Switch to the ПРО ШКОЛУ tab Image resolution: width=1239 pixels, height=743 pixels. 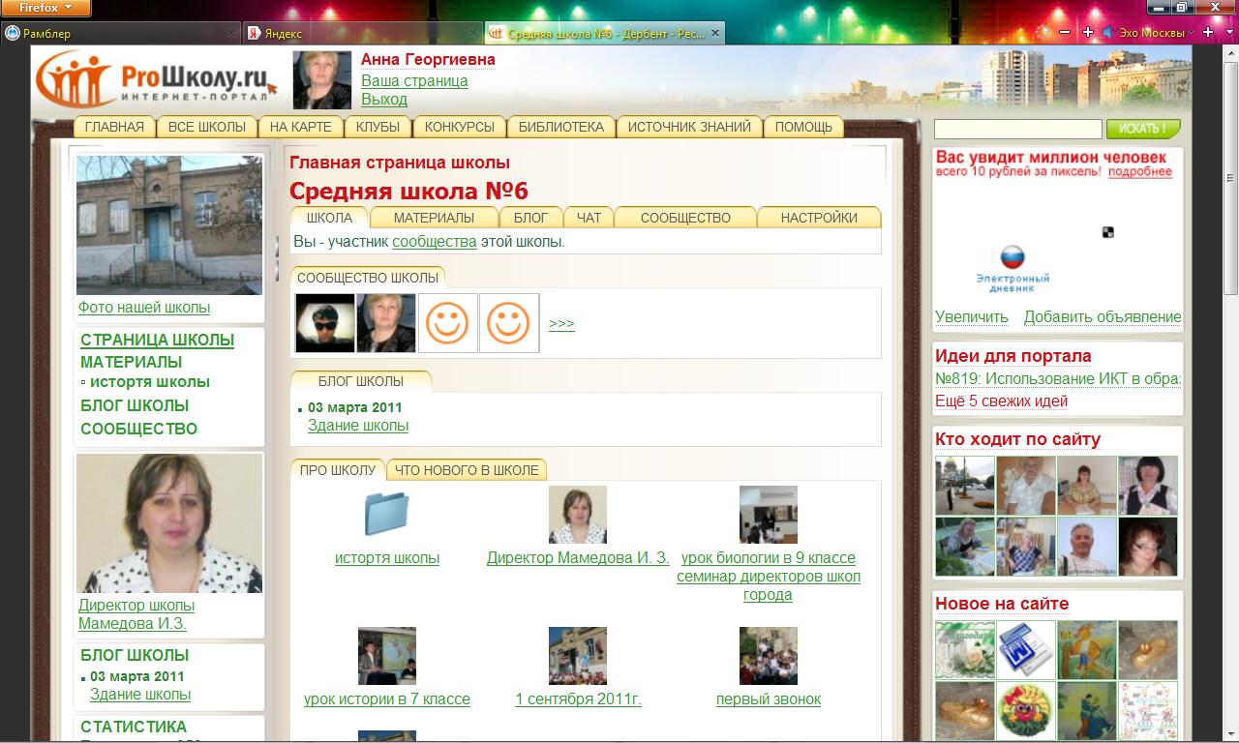338,470
